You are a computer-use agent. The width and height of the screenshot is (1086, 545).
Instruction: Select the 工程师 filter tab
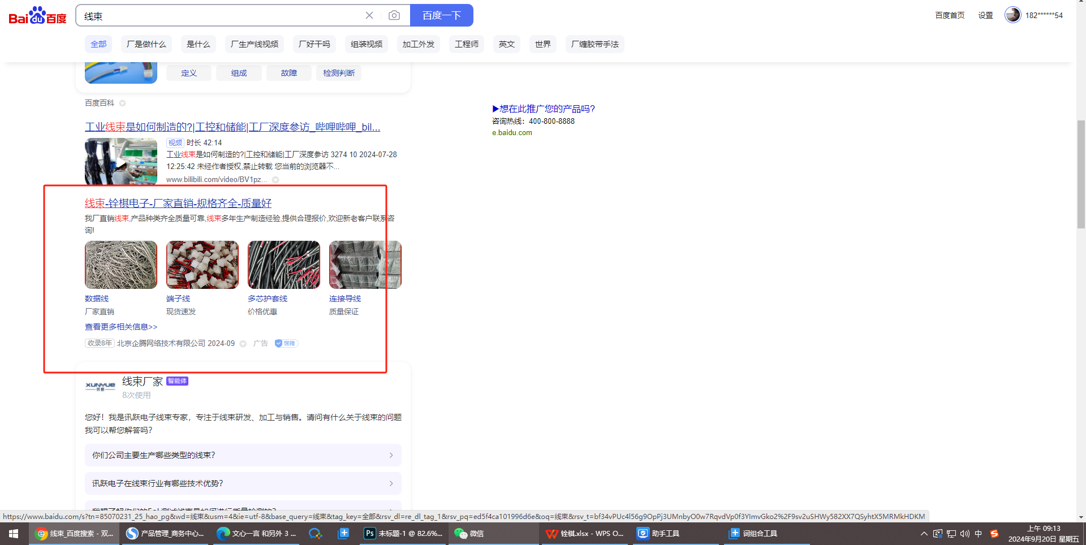tap(467, 44)
